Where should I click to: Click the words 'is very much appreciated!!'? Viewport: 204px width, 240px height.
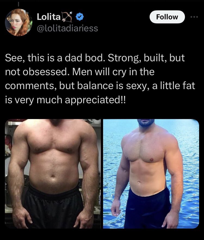click(65, 100)
